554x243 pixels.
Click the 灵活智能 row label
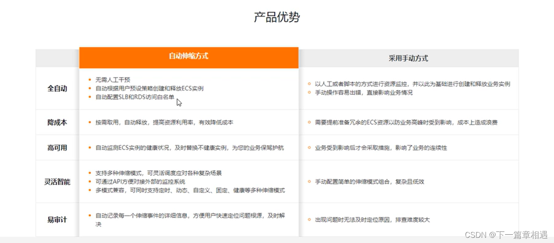tap(57, 182)
